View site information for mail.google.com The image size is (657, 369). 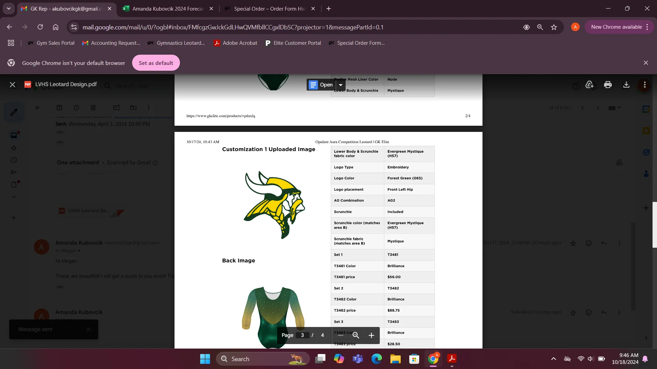(x=74, y=27)
